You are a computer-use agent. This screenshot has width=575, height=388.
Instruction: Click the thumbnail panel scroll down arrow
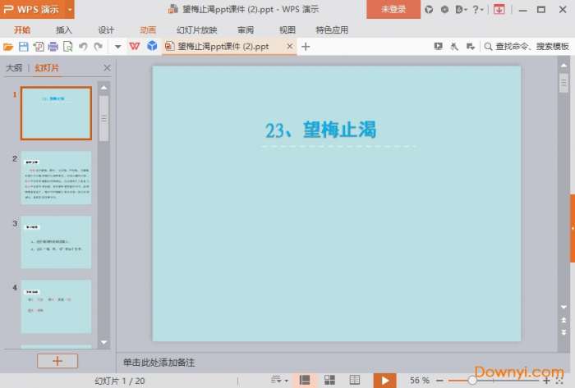(103, 343)
